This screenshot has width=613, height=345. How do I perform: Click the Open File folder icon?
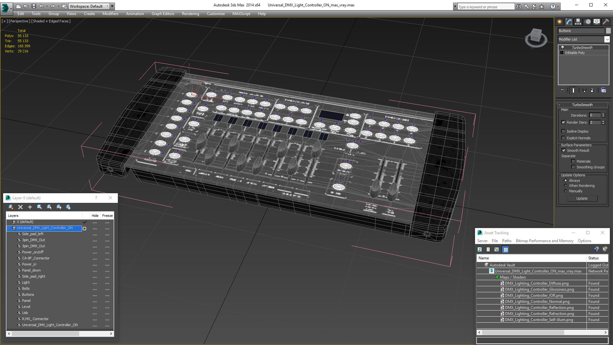(x=26, y=6)
